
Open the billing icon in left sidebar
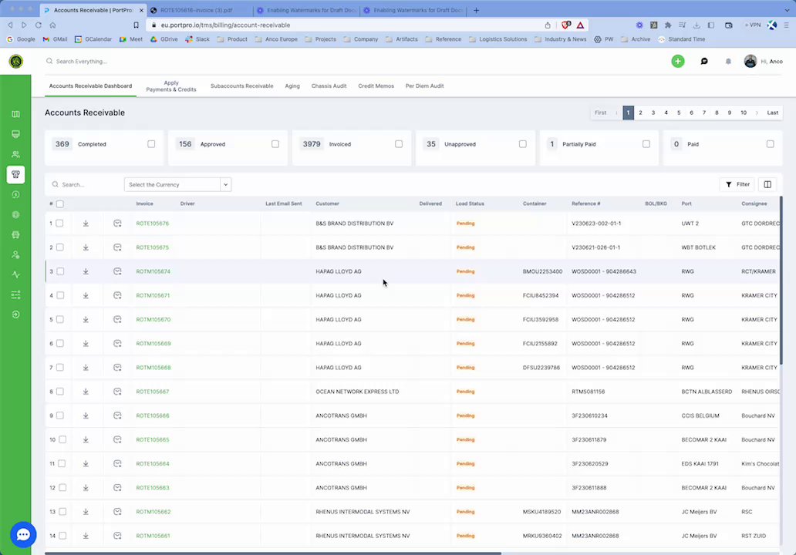[15, 174]
